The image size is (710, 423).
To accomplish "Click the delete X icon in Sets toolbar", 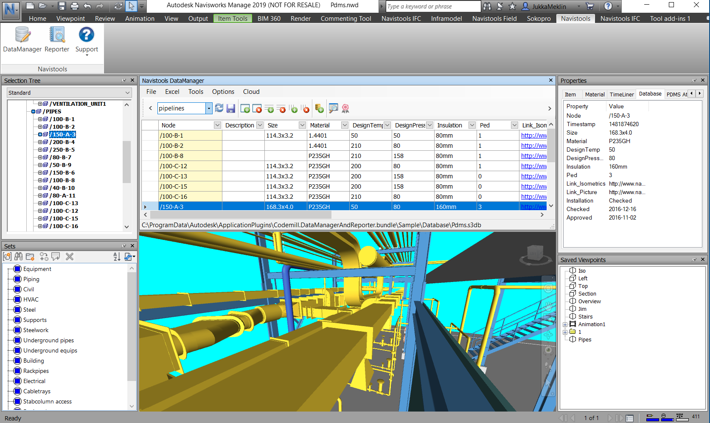I will click(70, 257).
